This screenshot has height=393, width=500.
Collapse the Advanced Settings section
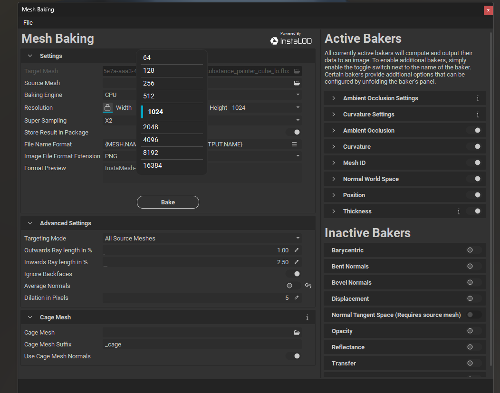(30, 223)
